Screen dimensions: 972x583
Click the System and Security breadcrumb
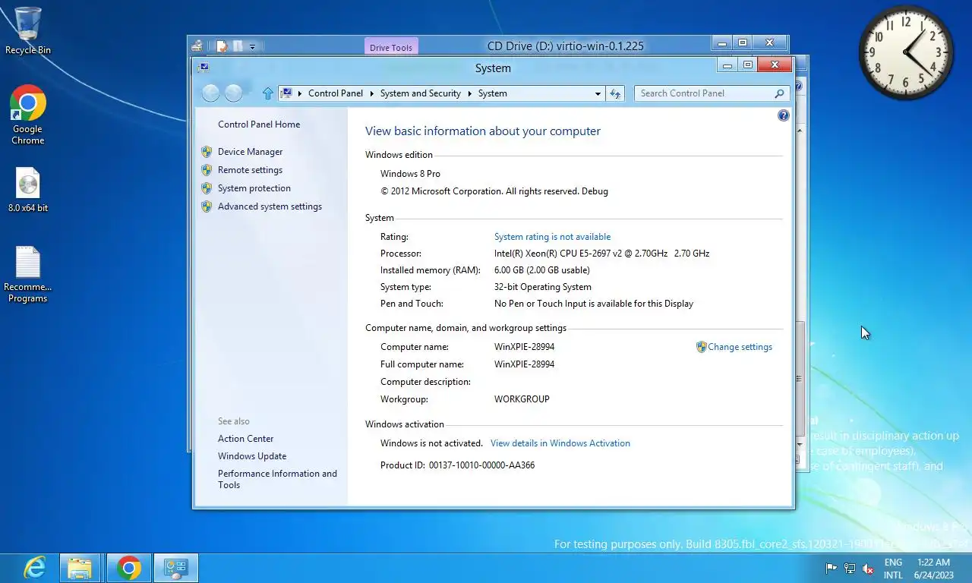point(421,93)
